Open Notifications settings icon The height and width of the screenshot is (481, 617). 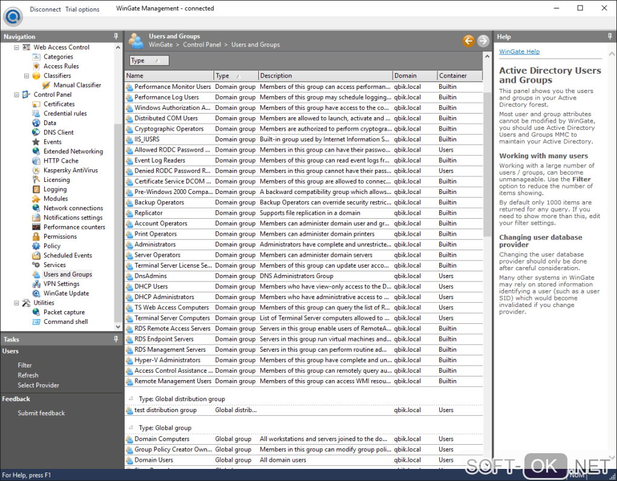(x=36, y=218)
